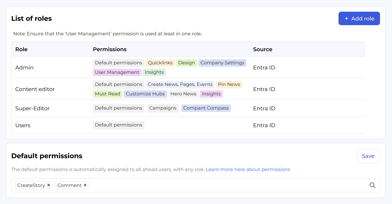
Task: Select the User Management permission chip
Action: point(117,72)
